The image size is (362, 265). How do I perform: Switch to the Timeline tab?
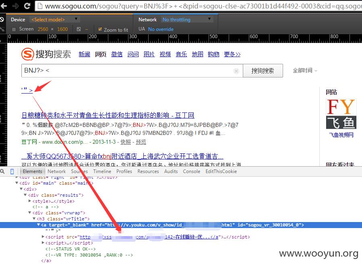click(x=102, y=171)
